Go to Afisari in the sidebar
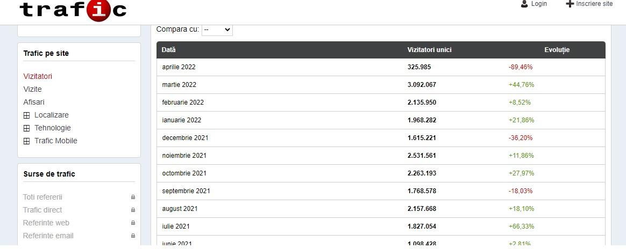626x249 pixels. [x=34, y=102]
